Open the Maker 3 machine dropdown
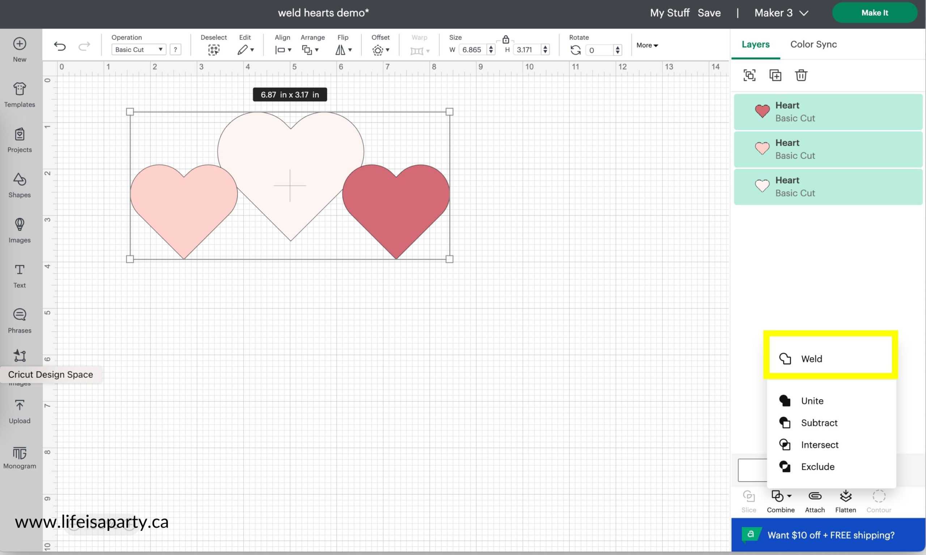Screen dimensions: 926x555 [x=782, y=13]
